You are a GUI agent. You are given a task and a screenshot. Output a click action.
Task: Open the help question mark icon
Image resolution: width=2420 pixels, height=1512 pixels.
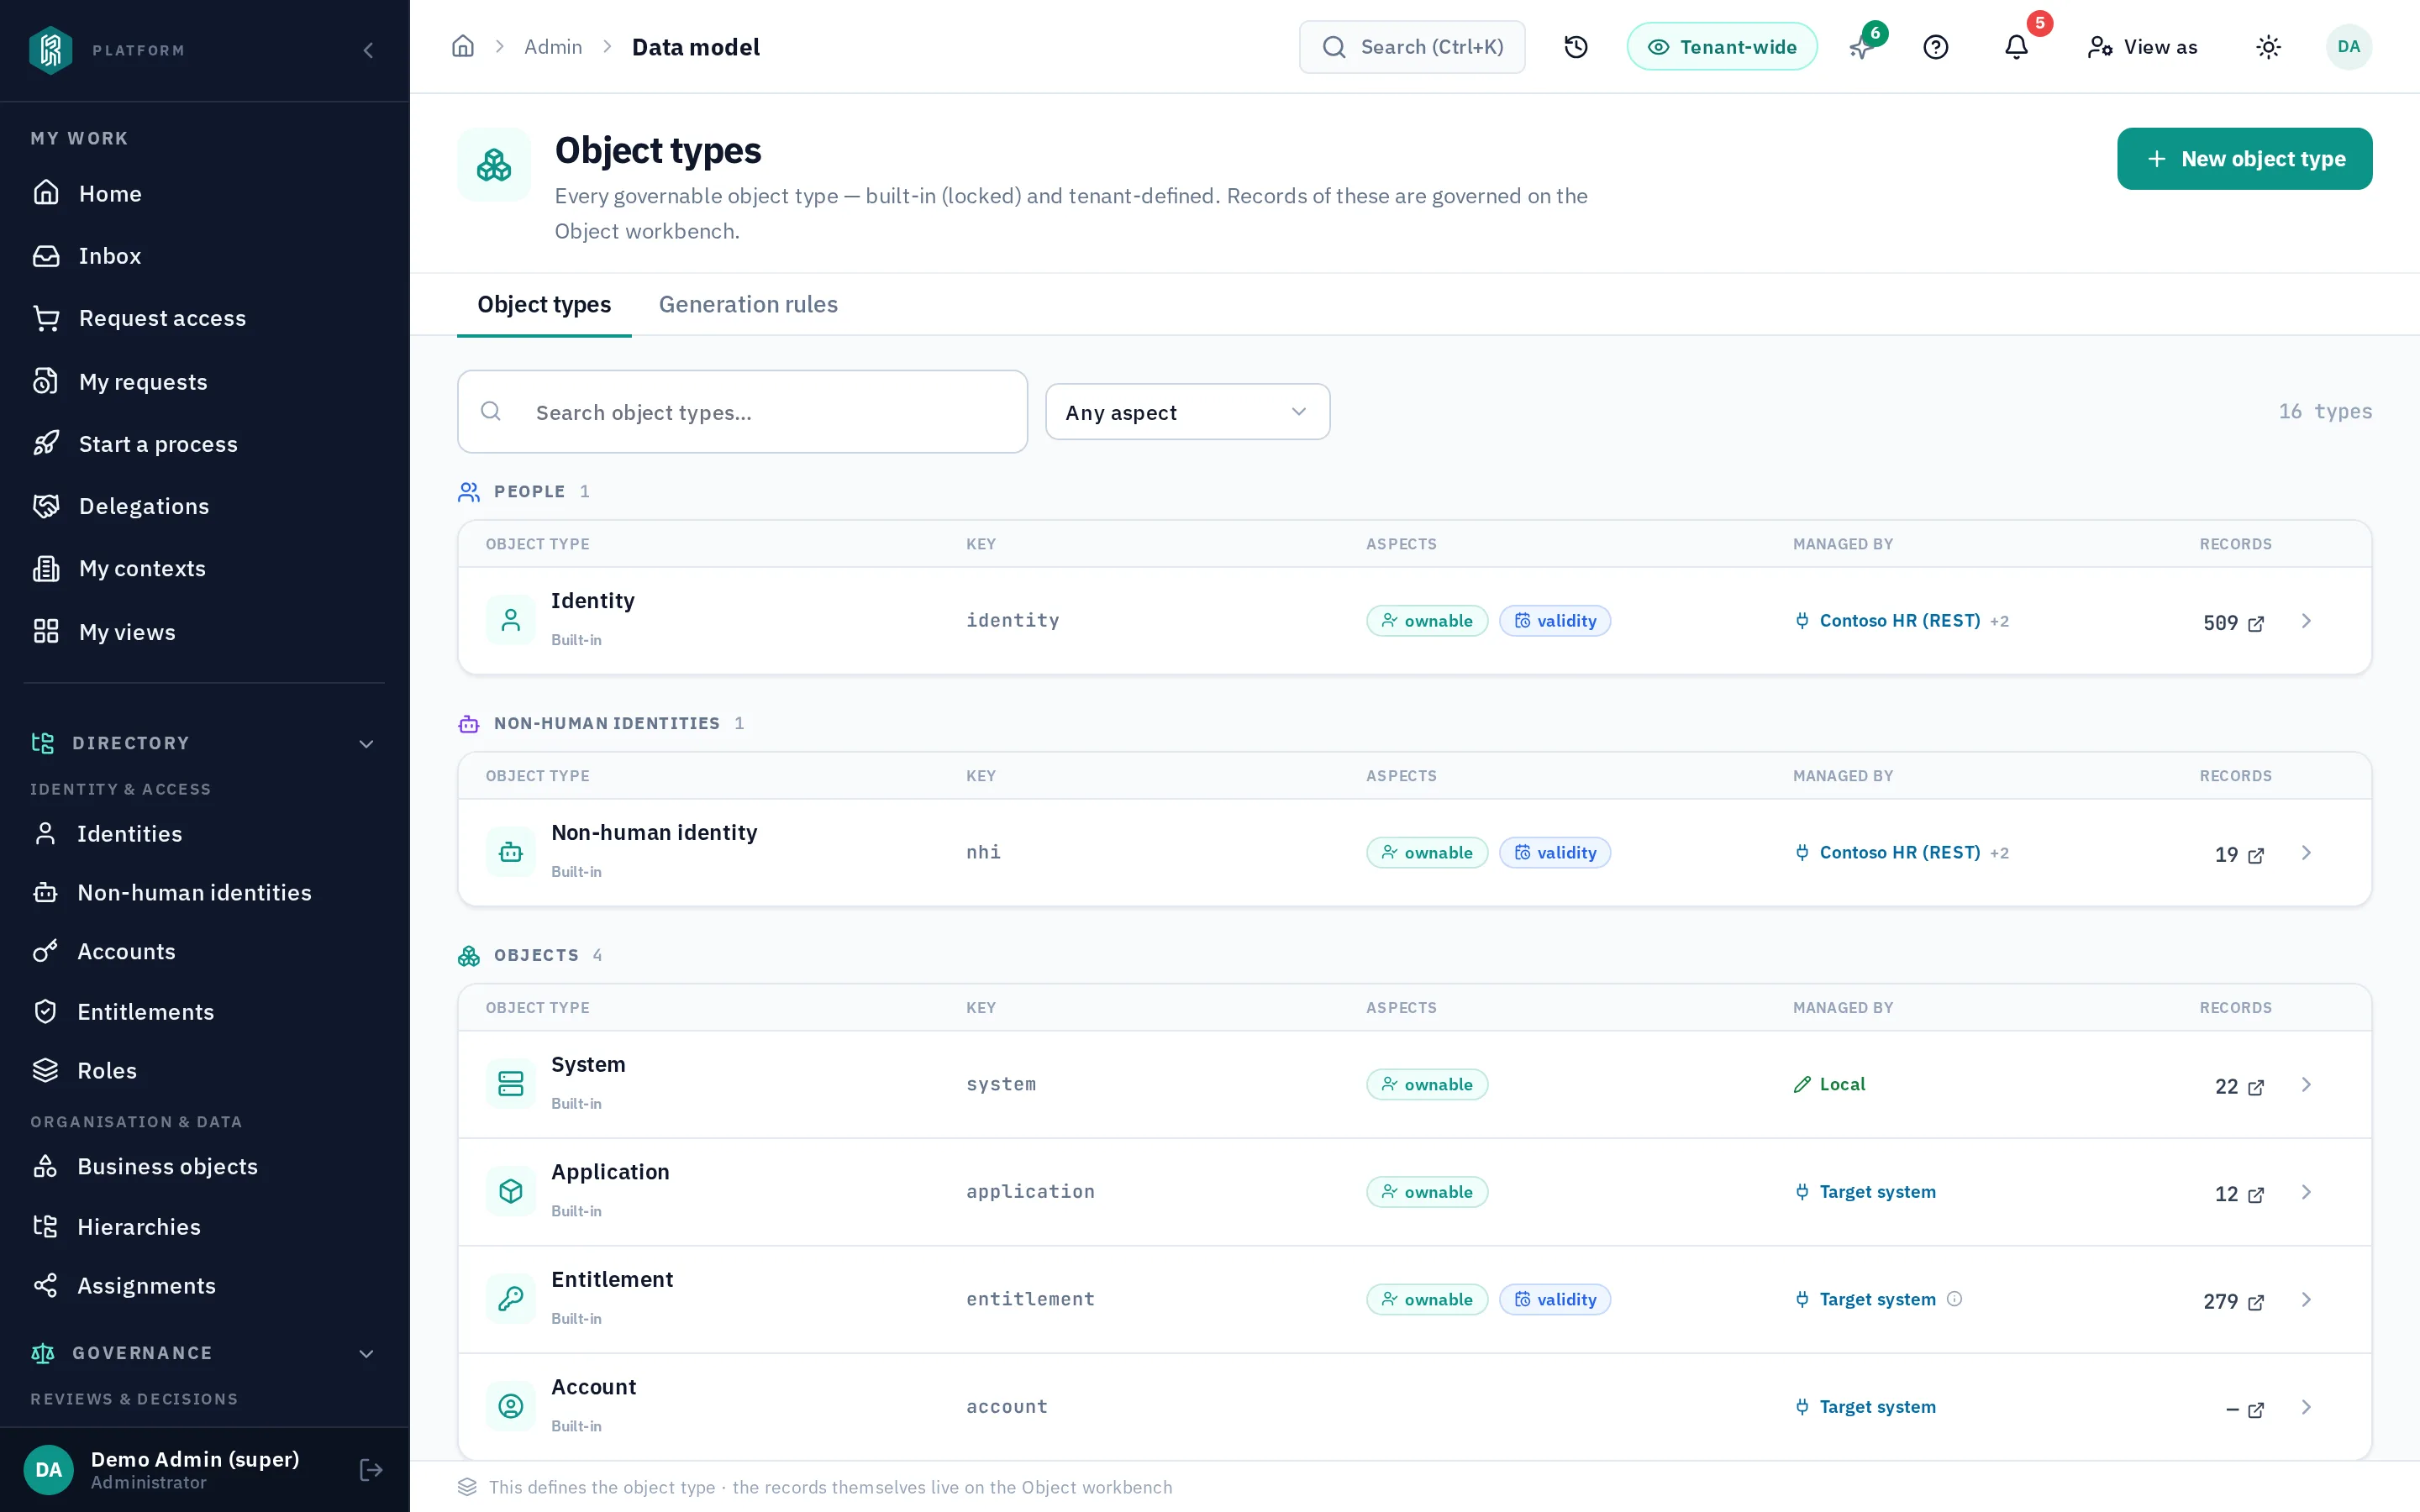[x=1935, y=47]
